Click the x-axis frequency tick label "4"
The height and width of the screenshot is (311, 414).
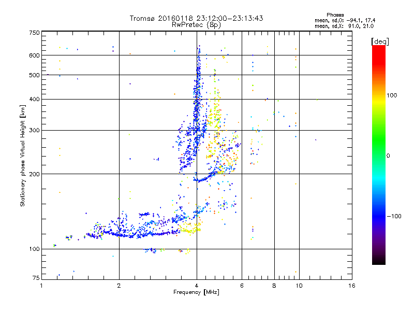197,286
